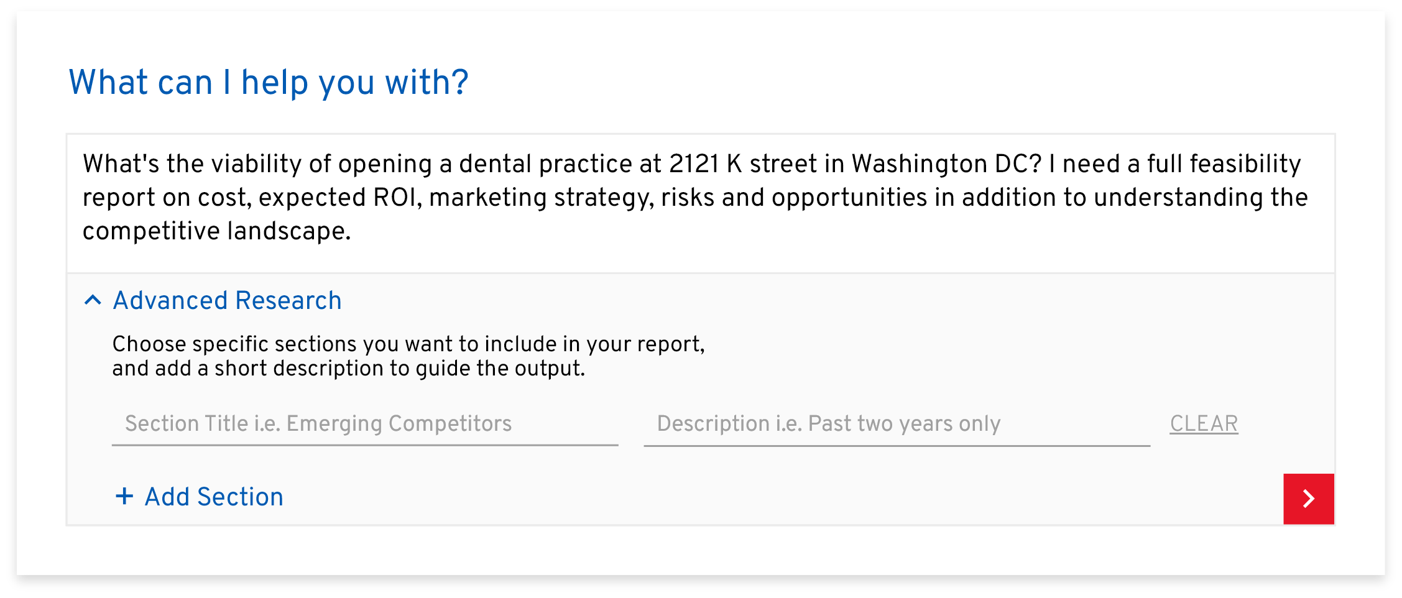Click the "What can I help you with?" heading
This screenshot has height=598, width=1402.
pyautogui.click(x=269, y=83)
